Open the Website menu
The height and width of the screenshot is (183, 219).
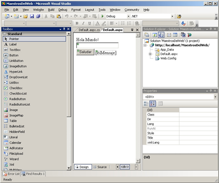pos(38,10)
